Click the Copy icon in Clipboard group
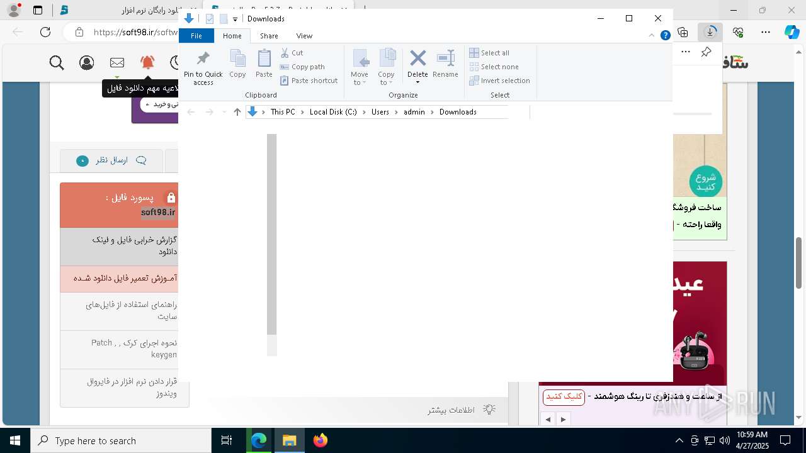 tap(237, 64)
